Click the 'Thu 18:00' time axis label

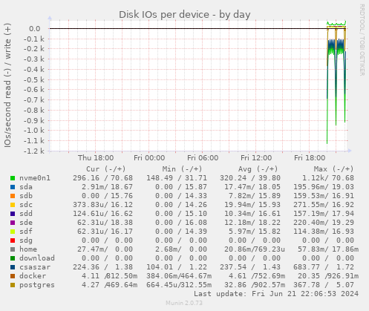coord(96,158)
